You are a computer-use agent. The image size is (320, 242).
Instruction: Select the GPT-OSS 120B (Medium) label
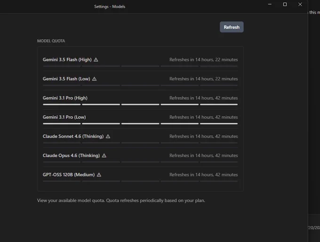point(69,175)
